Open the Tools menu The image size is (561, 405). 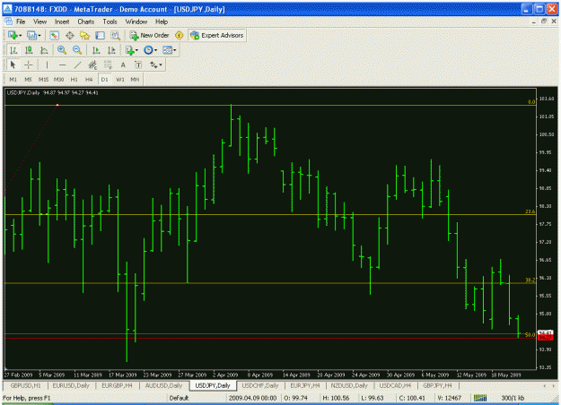point(110,22)
